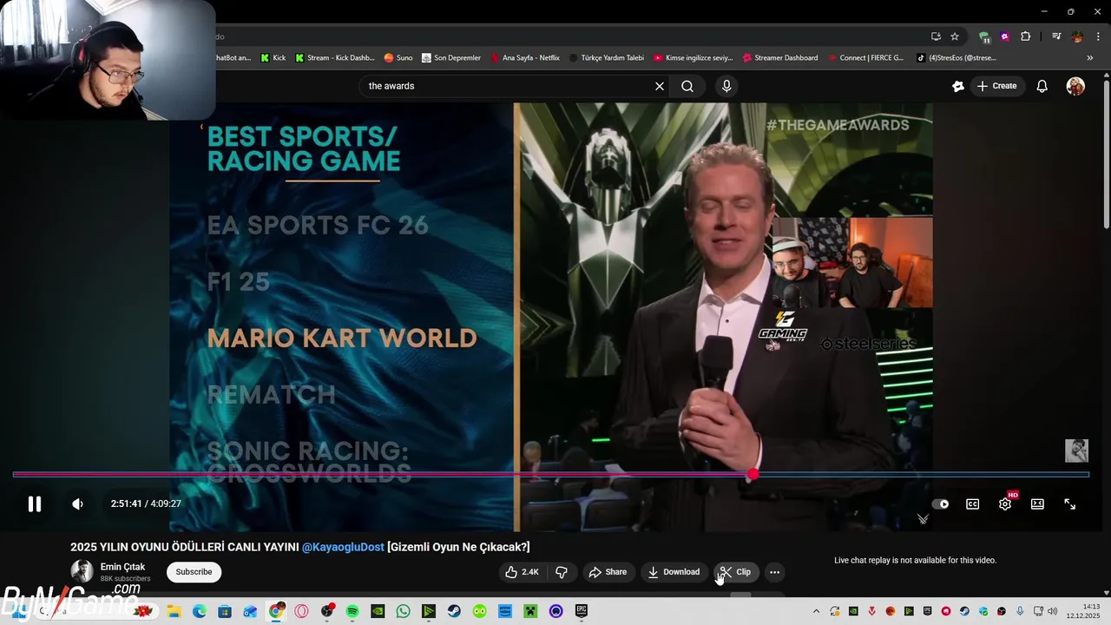Share the video
The width and height of the screenshot is (1111, 625).
[608, 572]
